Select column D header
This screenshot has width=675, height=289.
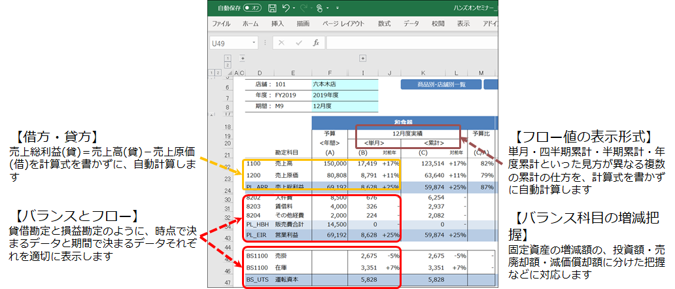tap(260, 73)
